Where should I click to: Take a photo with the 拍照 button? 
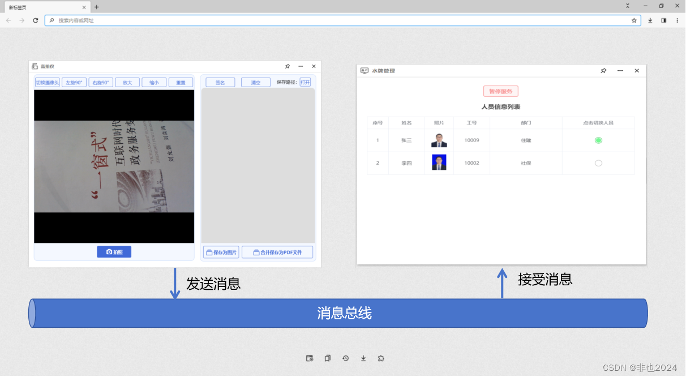pos(114,252)
